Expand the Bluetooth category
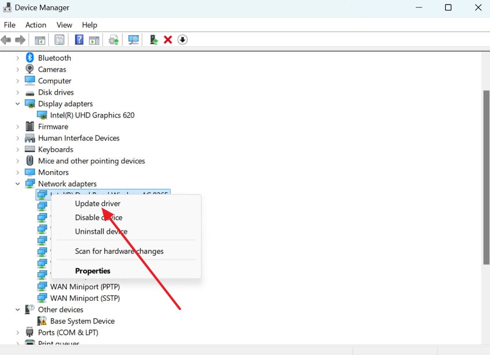 coord(18,58)
